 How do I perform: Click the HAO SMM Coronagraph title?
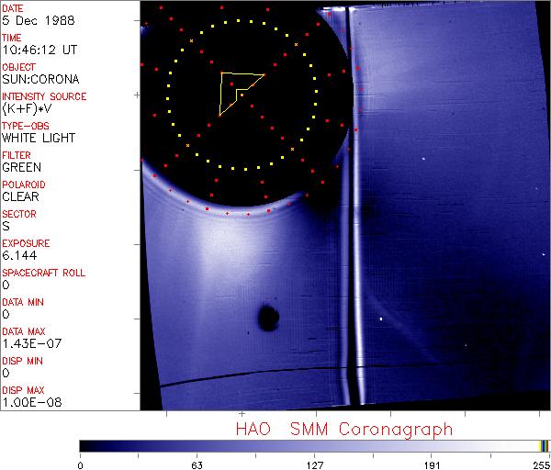(344, 429)
